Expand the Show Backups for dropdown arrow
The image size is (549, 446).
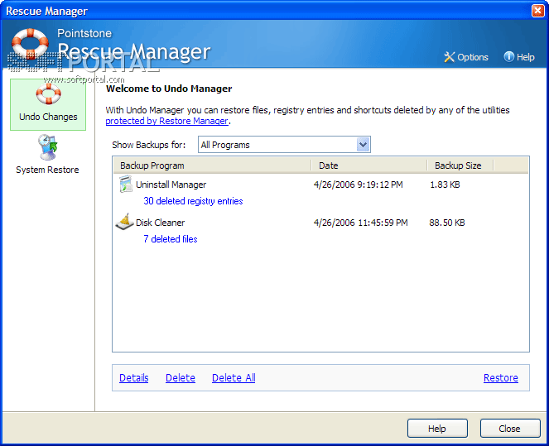click(363, 145)
